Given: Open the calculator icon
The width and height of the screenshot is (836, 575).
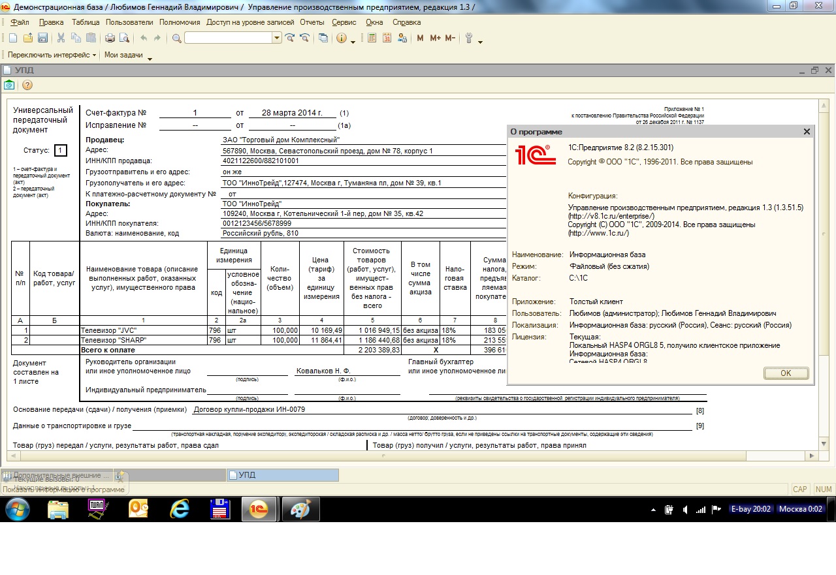Looking at the screenshot, I should [x=372, y=38].
